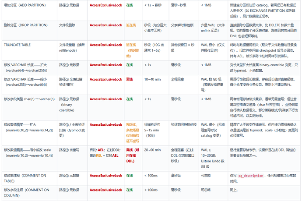Click '可忽略' in the COMMENT ON COLUMN row
This screenshot has height=201, width=302.
(x=206, y=190)
